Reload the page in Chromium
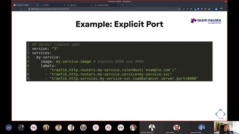This screenshot has width=239, height=134. click(21, 9)
